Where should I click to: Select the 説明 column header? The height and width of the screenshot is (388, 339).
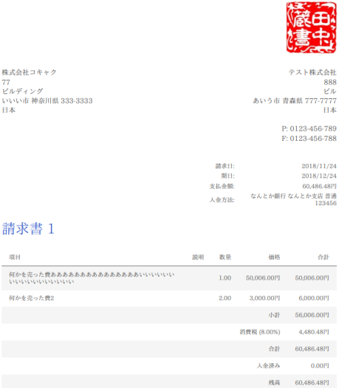pos(198,257)
